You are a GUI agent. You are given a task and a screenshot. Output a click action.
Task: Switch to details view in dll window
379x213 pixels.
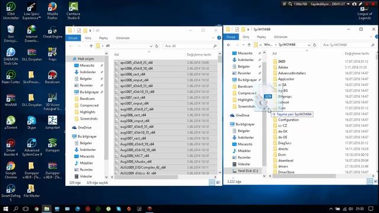point(212,183)
